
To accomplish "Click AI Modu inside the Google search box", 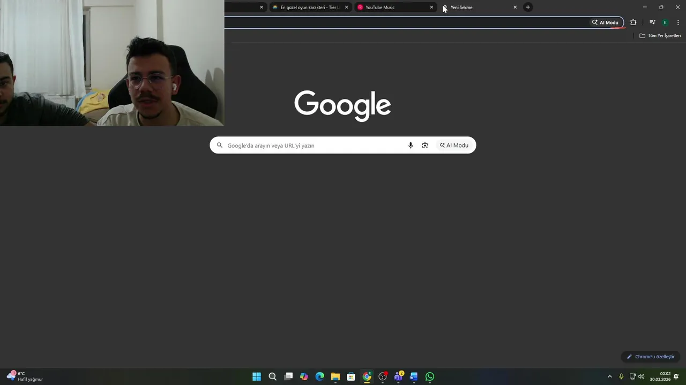I will pyautogui.click(x=454, y=145).
